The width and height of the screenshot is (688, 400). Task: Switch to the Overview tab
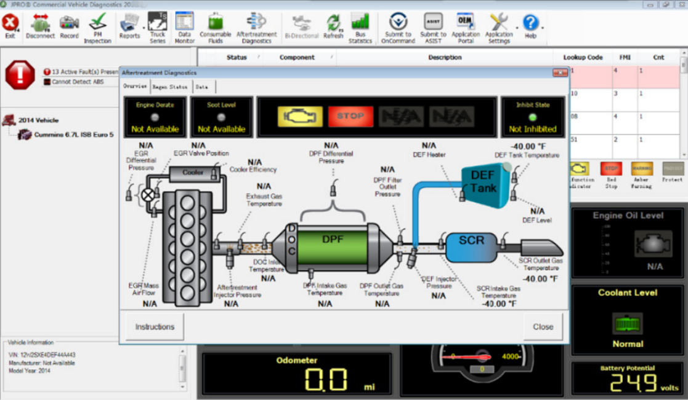click(135, 86)
